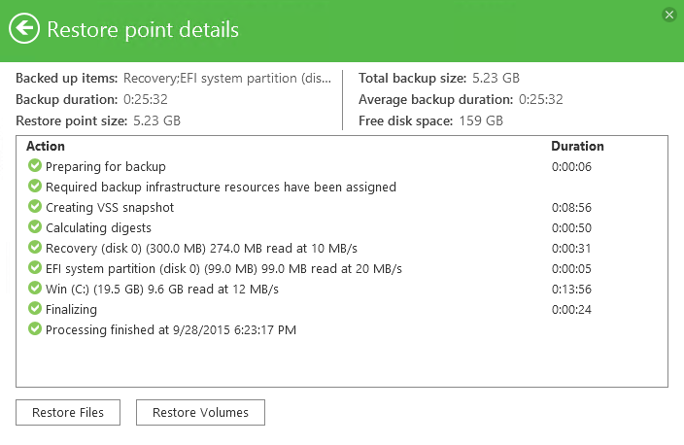Click the Free disk space value
This screenshot has height=445, width=684.
pos(481,120)
